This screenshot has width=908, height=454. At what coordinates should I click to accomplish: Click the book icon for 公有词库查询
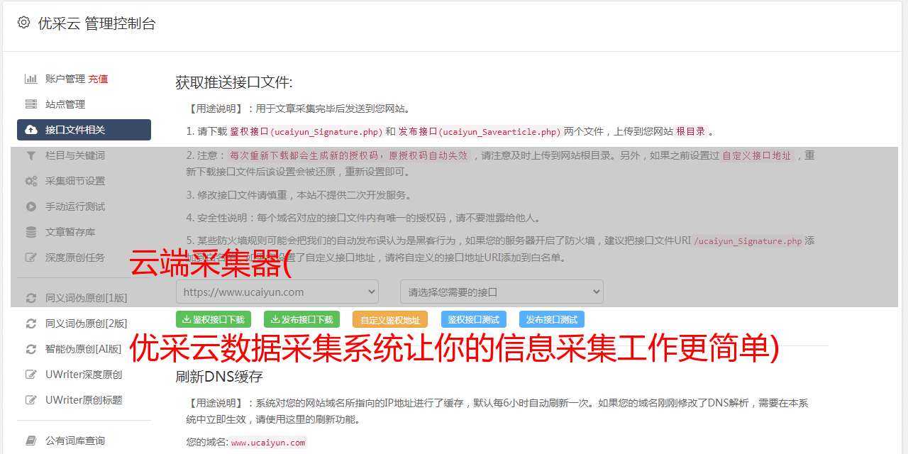click(31, 441)
